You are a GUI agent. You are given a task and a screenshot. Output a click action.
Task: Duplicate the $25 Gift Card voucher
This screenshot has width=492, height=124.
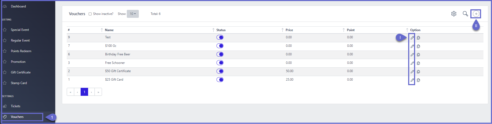tap(418, 80)
